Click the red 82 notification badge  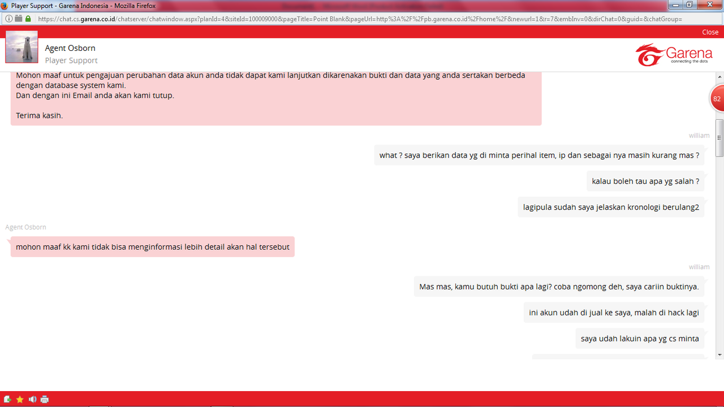(x=717, y=99)
